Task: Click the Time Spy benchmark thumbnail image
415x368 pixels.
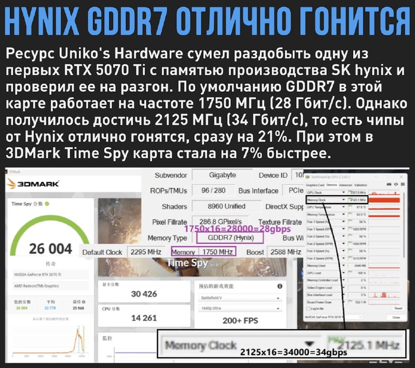Action: coord(192,237)
